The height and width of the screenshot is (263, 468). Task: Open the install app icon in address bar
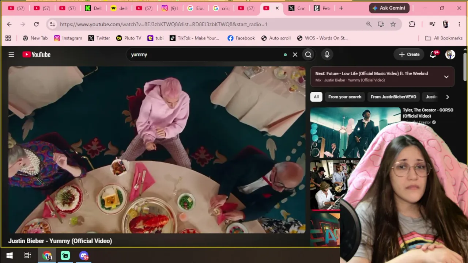click(x=381, y=24)
